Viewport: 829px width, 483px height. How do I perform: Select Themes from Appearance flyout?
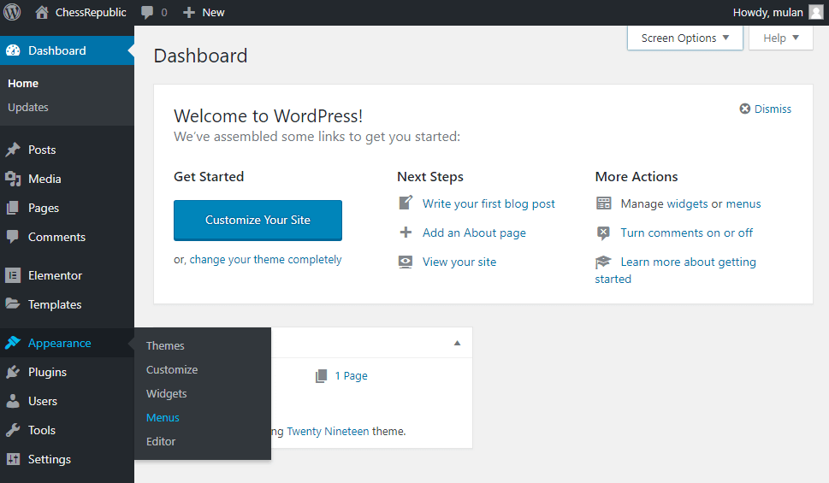(x=165, y=345)
